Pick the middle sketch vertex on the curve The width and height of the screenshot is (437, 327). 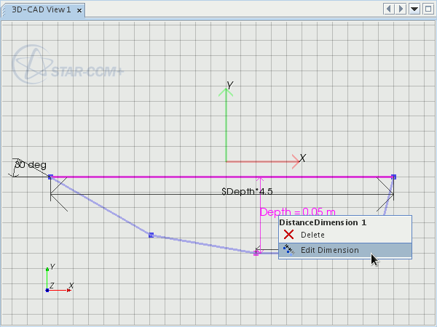[x=151, y=235]
